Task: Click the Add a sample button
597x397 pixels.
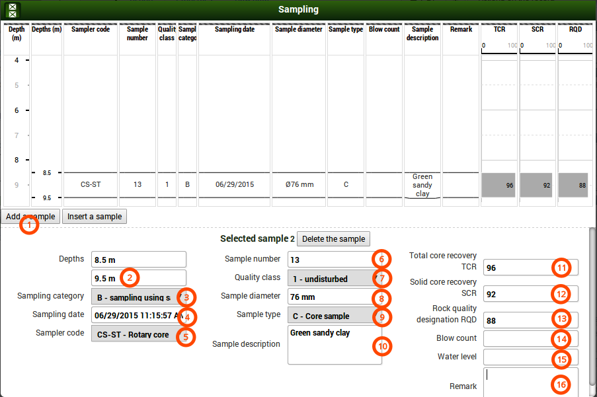Action: click(30, 217)
